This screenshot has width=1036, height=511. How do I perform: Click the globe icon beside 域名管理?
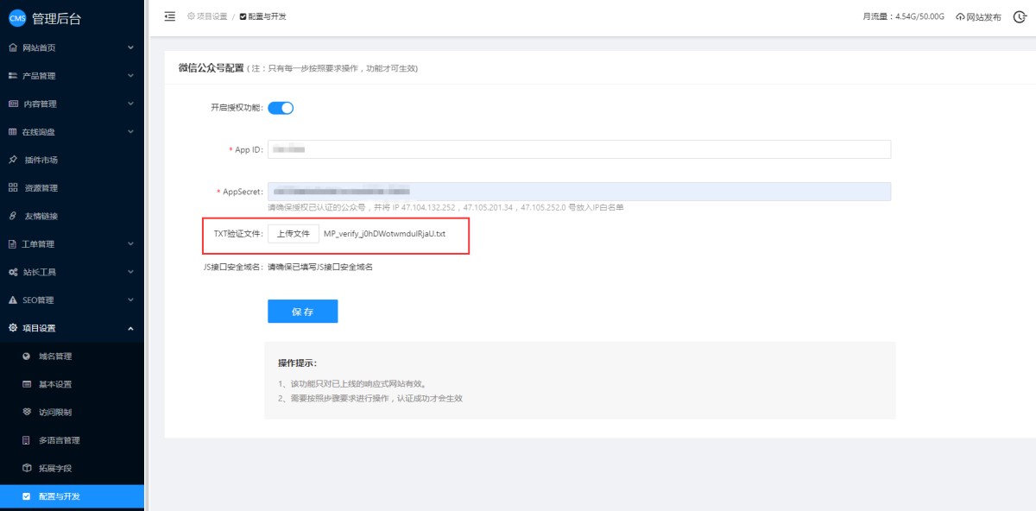(26, 356)
